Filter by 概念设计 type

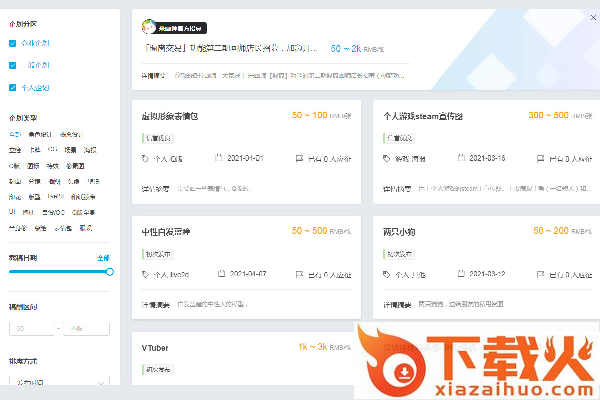[72, 135]
